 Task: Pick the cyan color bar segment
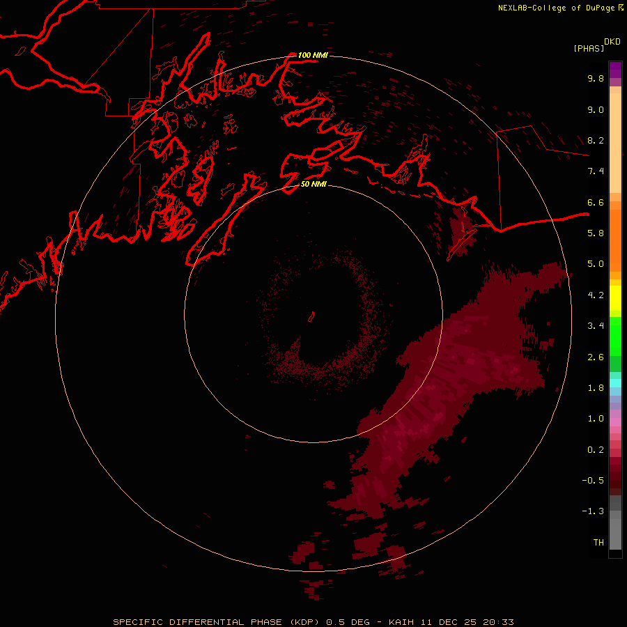click(615, 383)
